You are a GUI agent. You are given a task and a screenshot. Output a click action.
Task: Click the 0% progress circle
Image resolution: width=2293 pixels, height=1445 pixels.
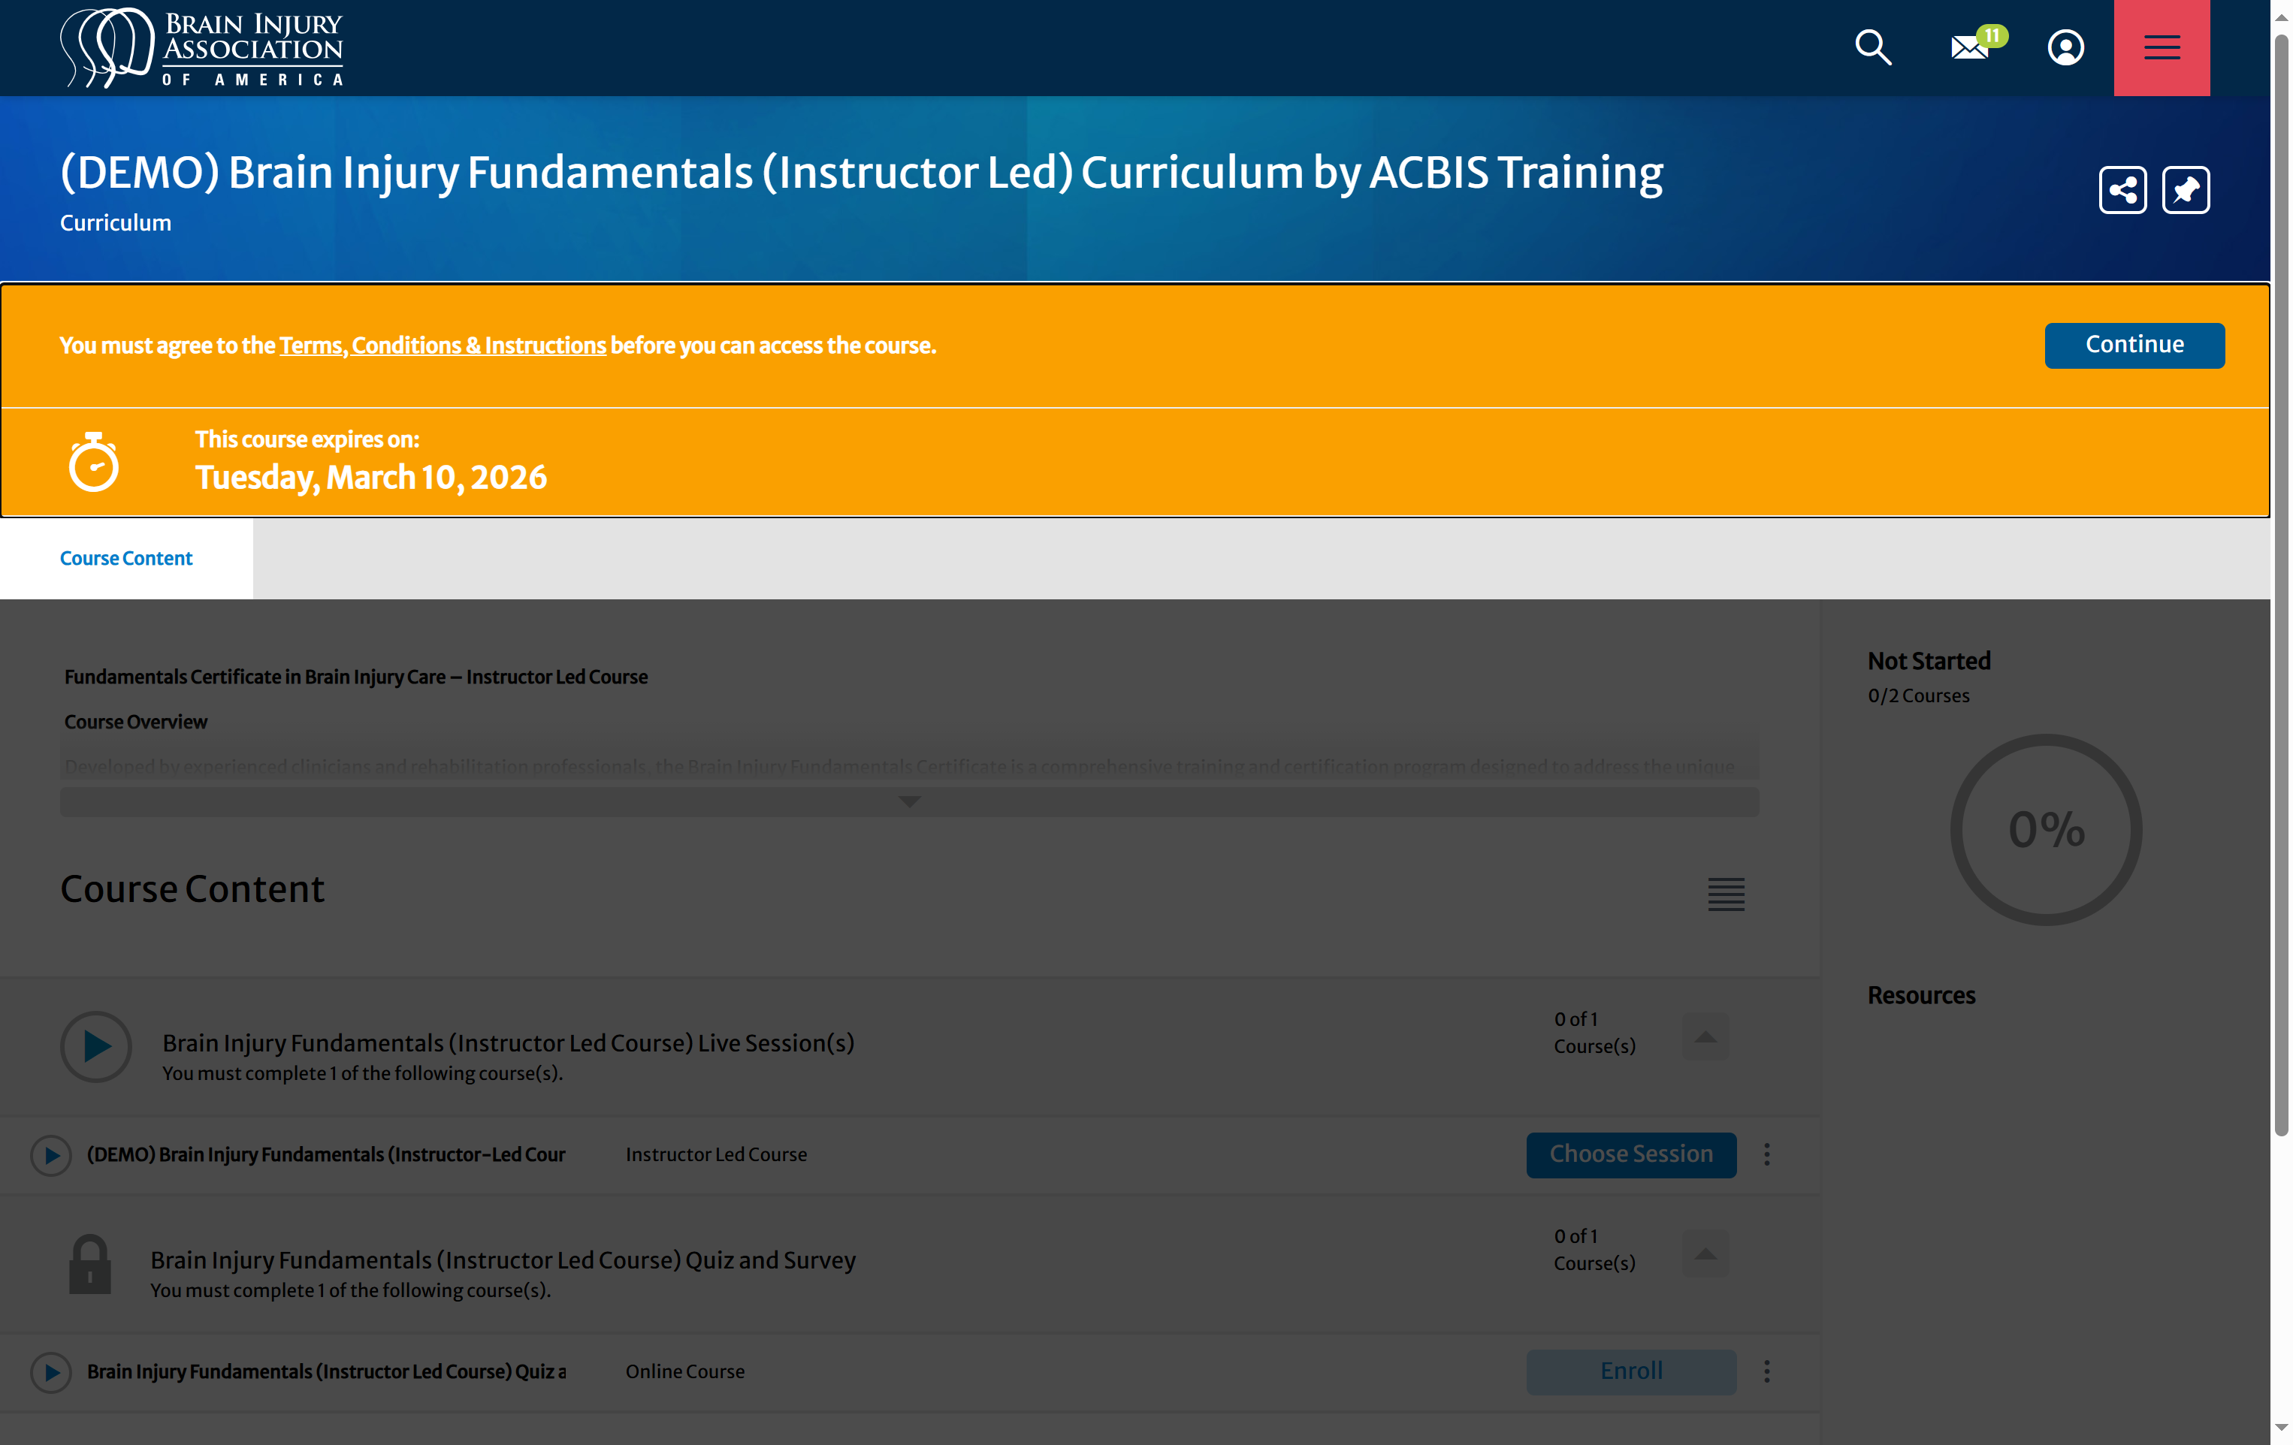pos(2045,829)
